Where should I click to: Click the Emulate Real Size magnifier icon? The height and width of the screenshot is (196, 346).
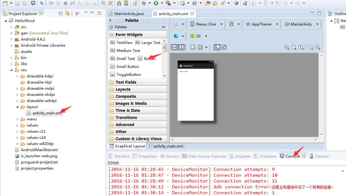[x=287, y=47]
